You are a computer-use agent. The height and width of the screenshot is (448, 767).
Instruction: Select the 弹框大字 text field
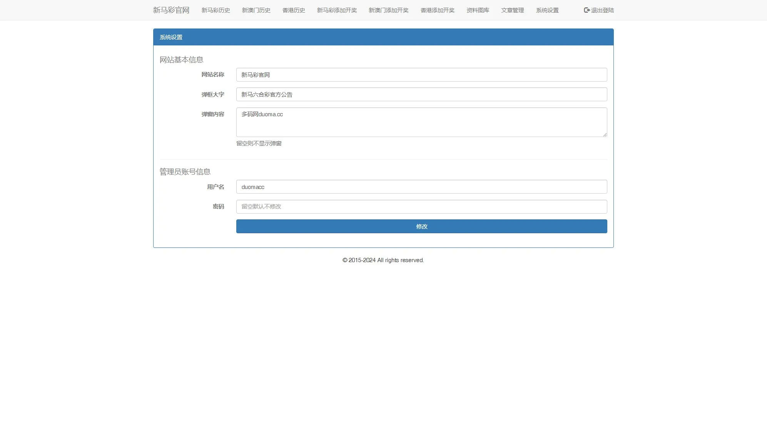[421, 94]
